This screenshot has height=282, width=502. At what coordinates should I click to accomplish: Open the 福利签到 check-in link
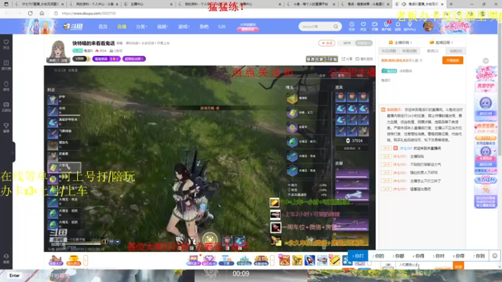pyautogui.click(x=364, y=59)
